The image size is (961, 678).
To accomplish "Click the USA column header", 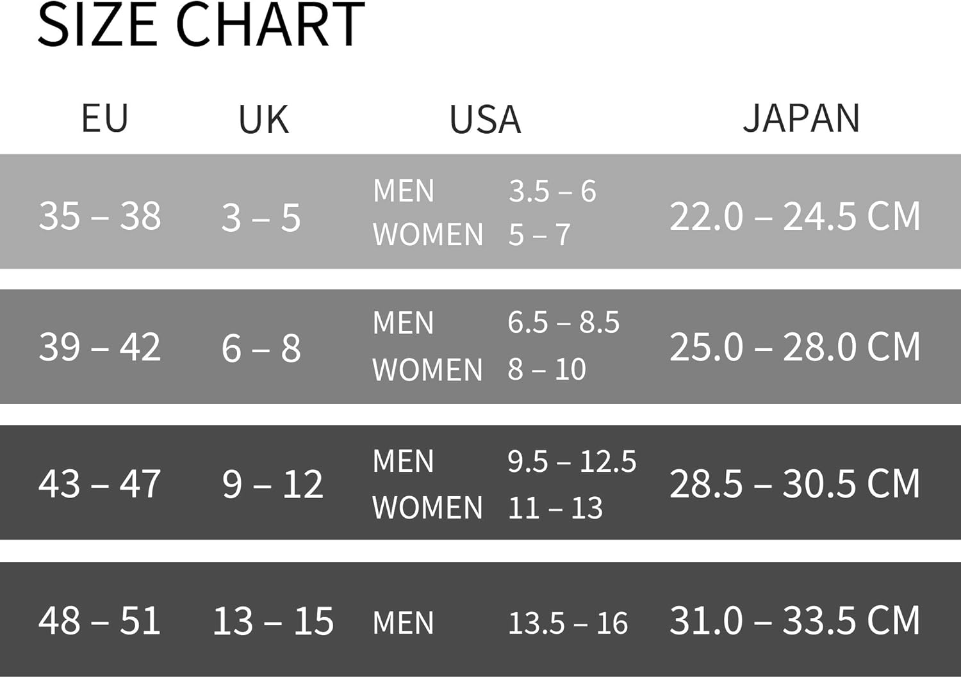I will point(485,120).
